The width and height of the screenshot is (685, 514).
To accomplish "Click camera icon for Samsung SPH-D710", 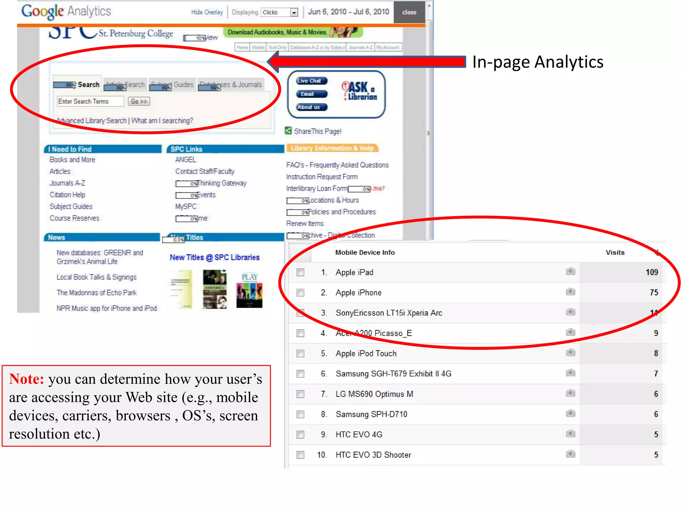I will tap(571, 414).
